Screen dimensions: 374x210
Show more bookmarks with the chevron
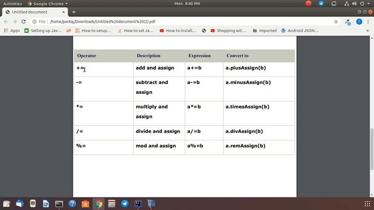click(x=368, y=30)
